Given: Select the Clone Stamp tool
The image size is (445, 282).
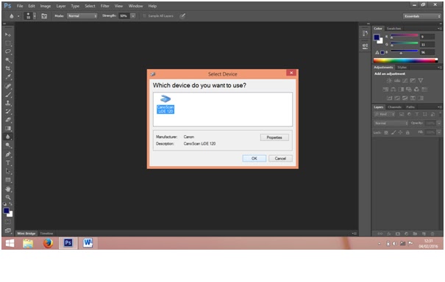Looking at the screenshot, I should [x=8, y=103].
